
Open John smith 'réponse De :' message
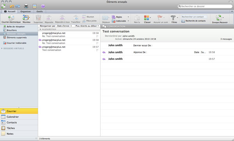click(x=167, y=52)
